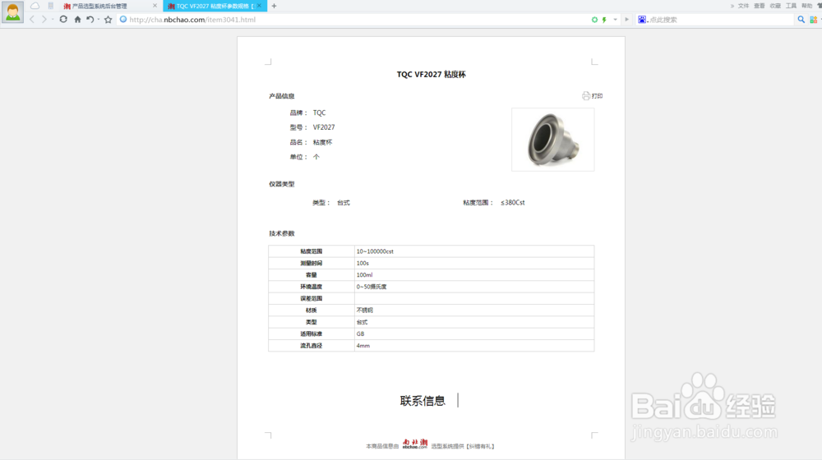Select the 4mm value cell
Screen dimensions: 822x460
click(474, 346)
